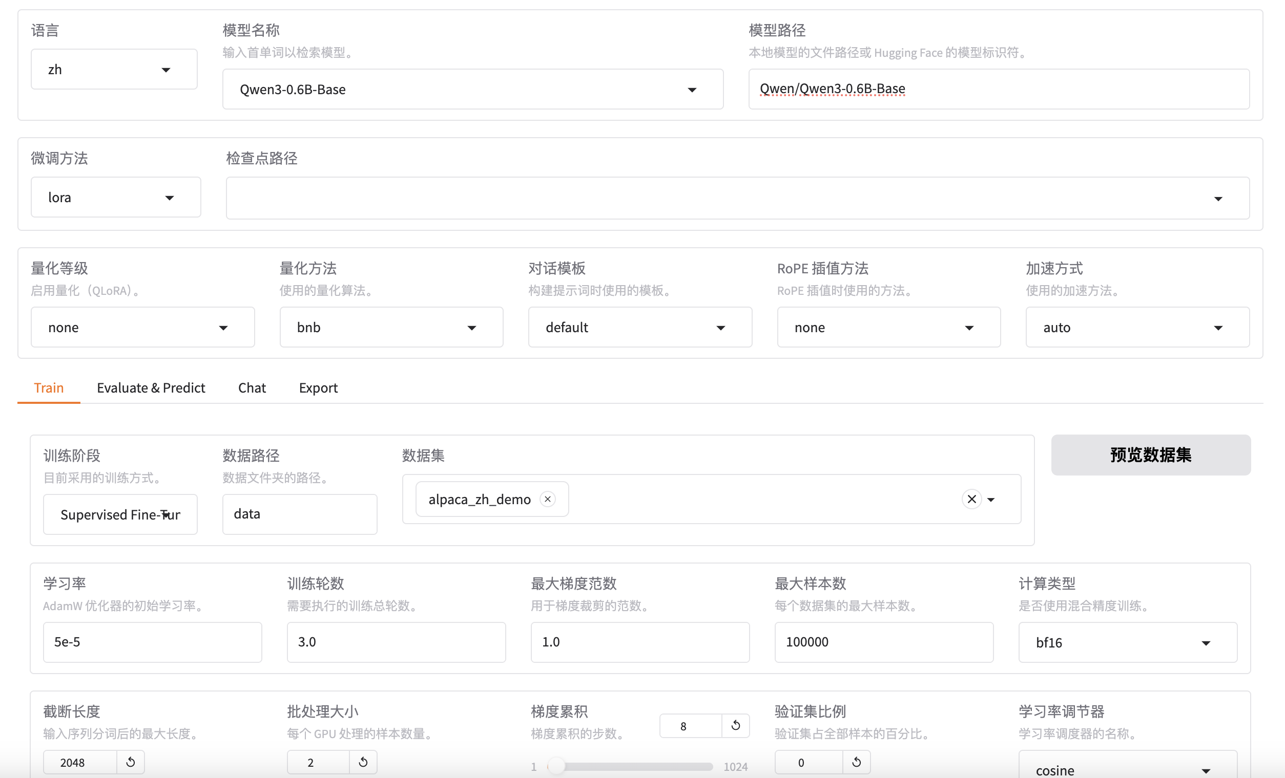1285x778 pixels.
Task: Reset gradient accumulation value 8
Action: click(735, 725)
